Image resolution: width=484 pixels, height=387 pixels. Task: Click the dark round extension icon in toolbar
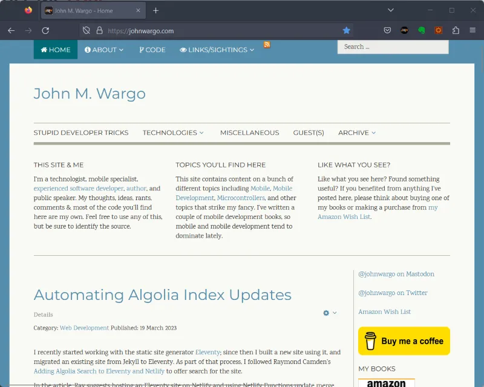coord(404,30)
